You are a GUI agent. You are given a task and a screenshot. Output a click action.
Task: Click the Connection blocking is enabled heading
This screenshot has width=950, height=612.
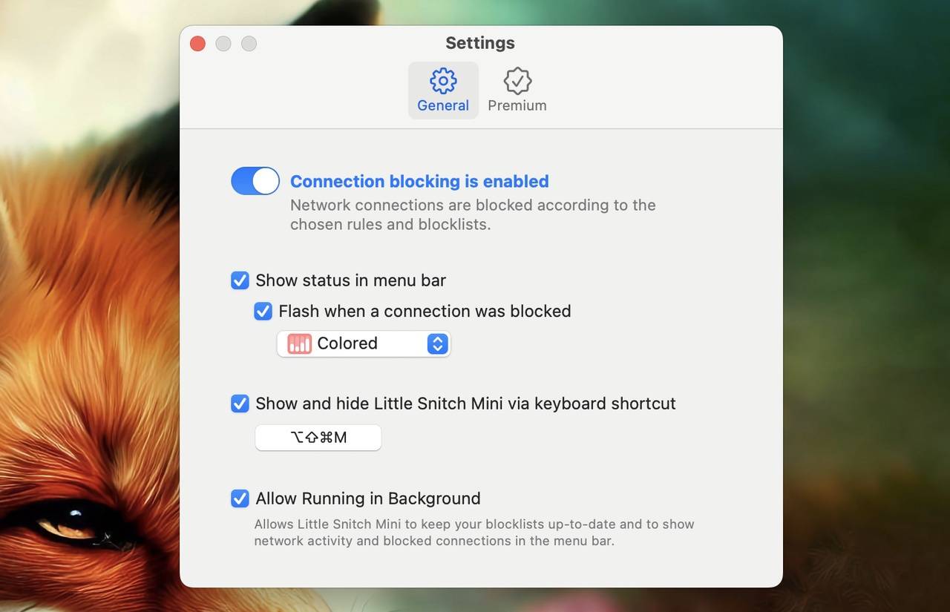[x=419, y=181]
